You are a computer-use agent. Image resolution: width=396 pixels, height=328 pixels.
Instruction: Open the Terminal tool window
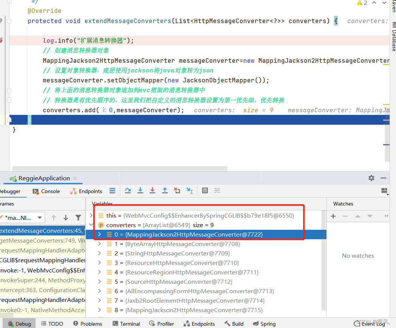coord(126,323)
